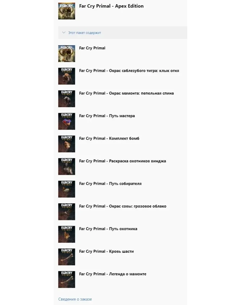Click the 'Путь мастера' pack icon
The image size is (241, 305).
(x=66, y=121)
